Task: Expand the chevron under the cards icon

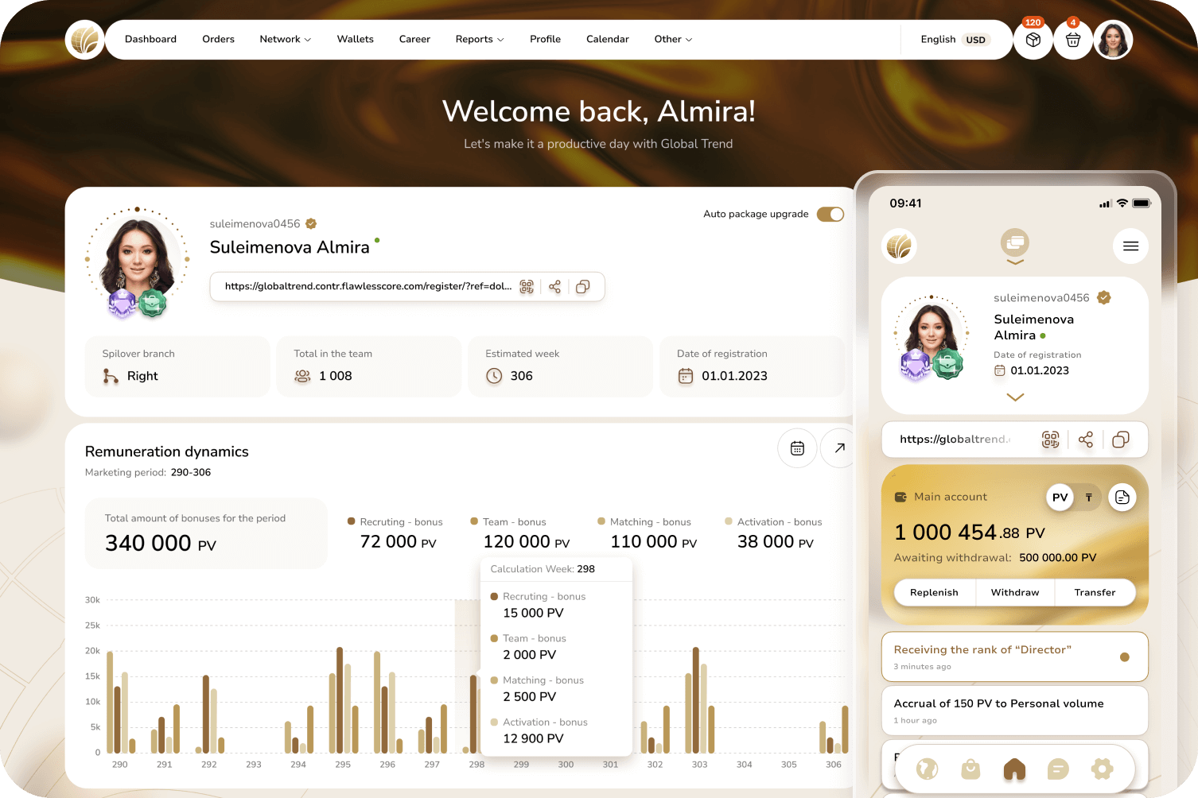Action: pyautogui.click(x=1015, y=261)
